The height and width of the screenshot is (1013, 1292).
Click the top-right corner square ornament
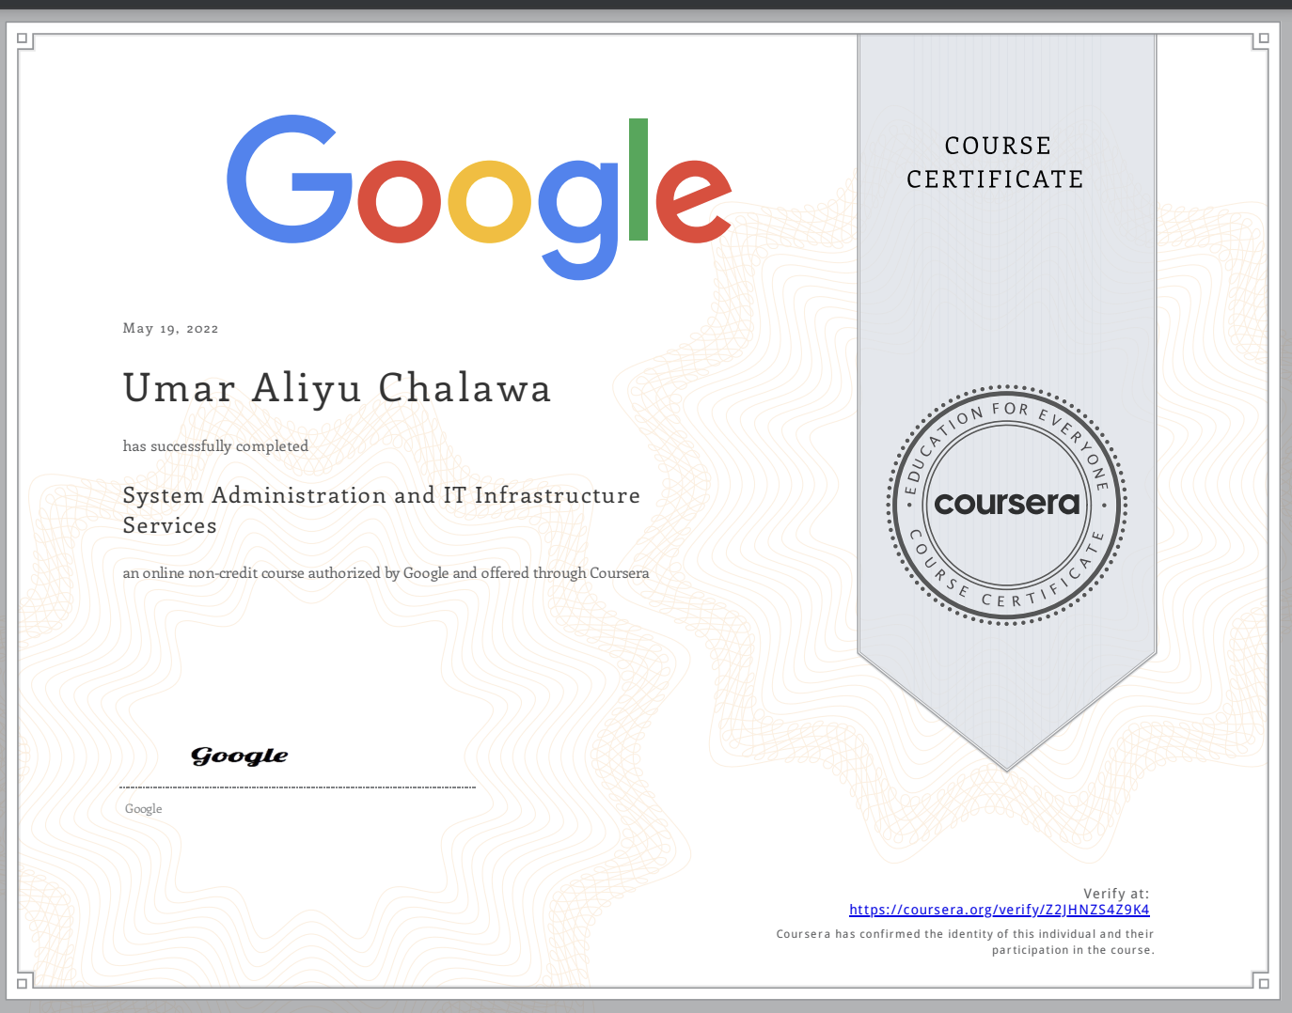1263,39
